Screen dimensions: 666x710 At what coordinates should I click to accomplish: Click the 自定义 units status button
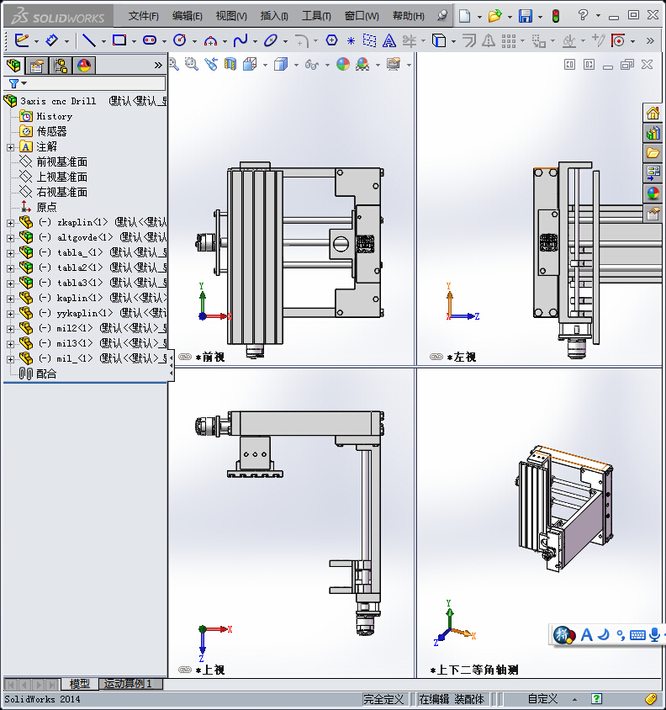pyautogui.click(x=543, y=699)
